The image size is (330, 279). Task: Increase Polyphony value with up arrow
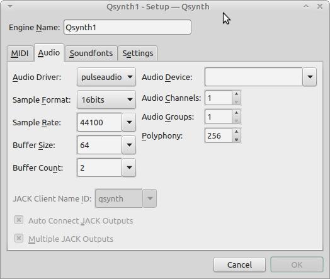tap(237, 132)
